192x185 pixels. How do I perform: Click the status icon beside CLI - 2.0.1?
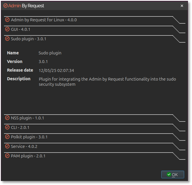(7, 127)
